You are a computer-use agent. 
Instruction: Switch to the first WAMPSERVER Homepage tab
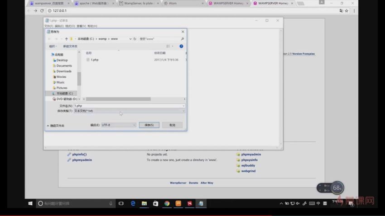click(228, 4)
